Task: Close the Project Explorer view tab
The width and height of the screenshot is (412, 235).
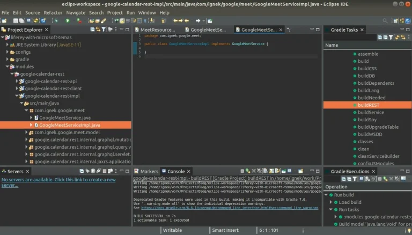Action: [x=46, y=30]
